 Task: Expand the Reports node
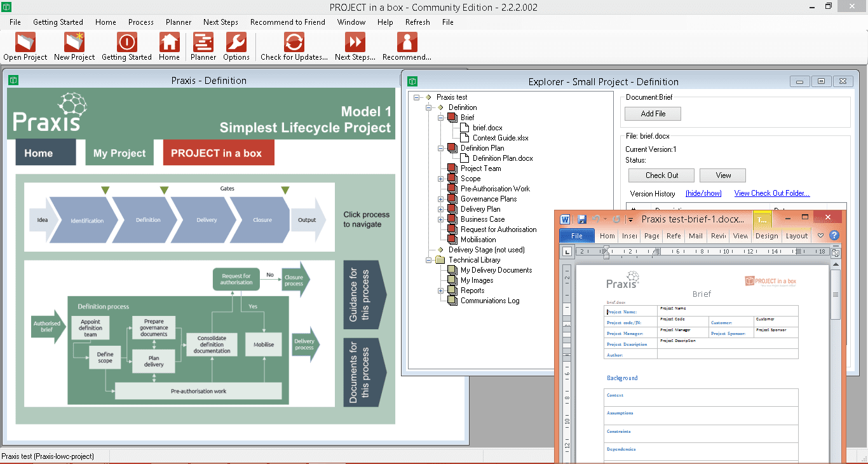point(441,290)
